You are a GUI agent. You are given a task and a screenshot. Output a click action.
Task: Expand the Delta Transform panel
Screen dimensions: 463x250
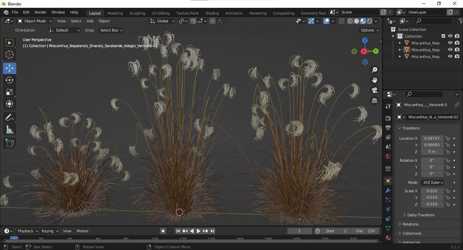coord(421,215)
